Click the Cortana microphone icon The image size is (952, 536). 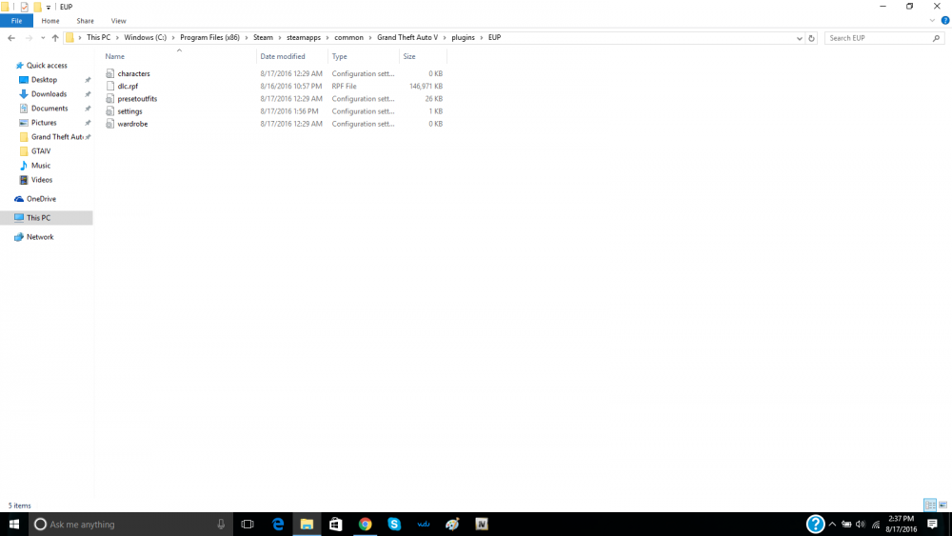221,524
